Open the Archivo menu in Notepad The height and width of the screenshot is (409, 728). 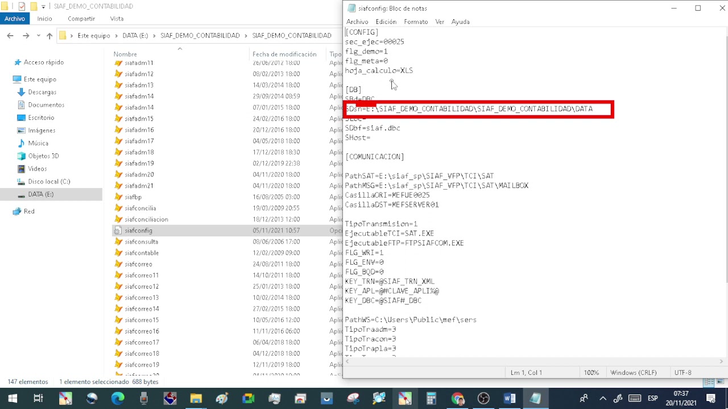[357, 22]
